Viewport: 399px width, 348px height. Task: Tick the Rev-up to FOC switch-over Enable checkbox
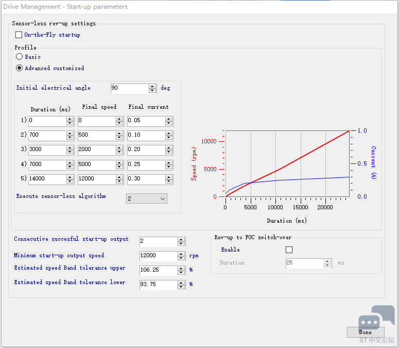pyautogui.click(x=289, y=250)
